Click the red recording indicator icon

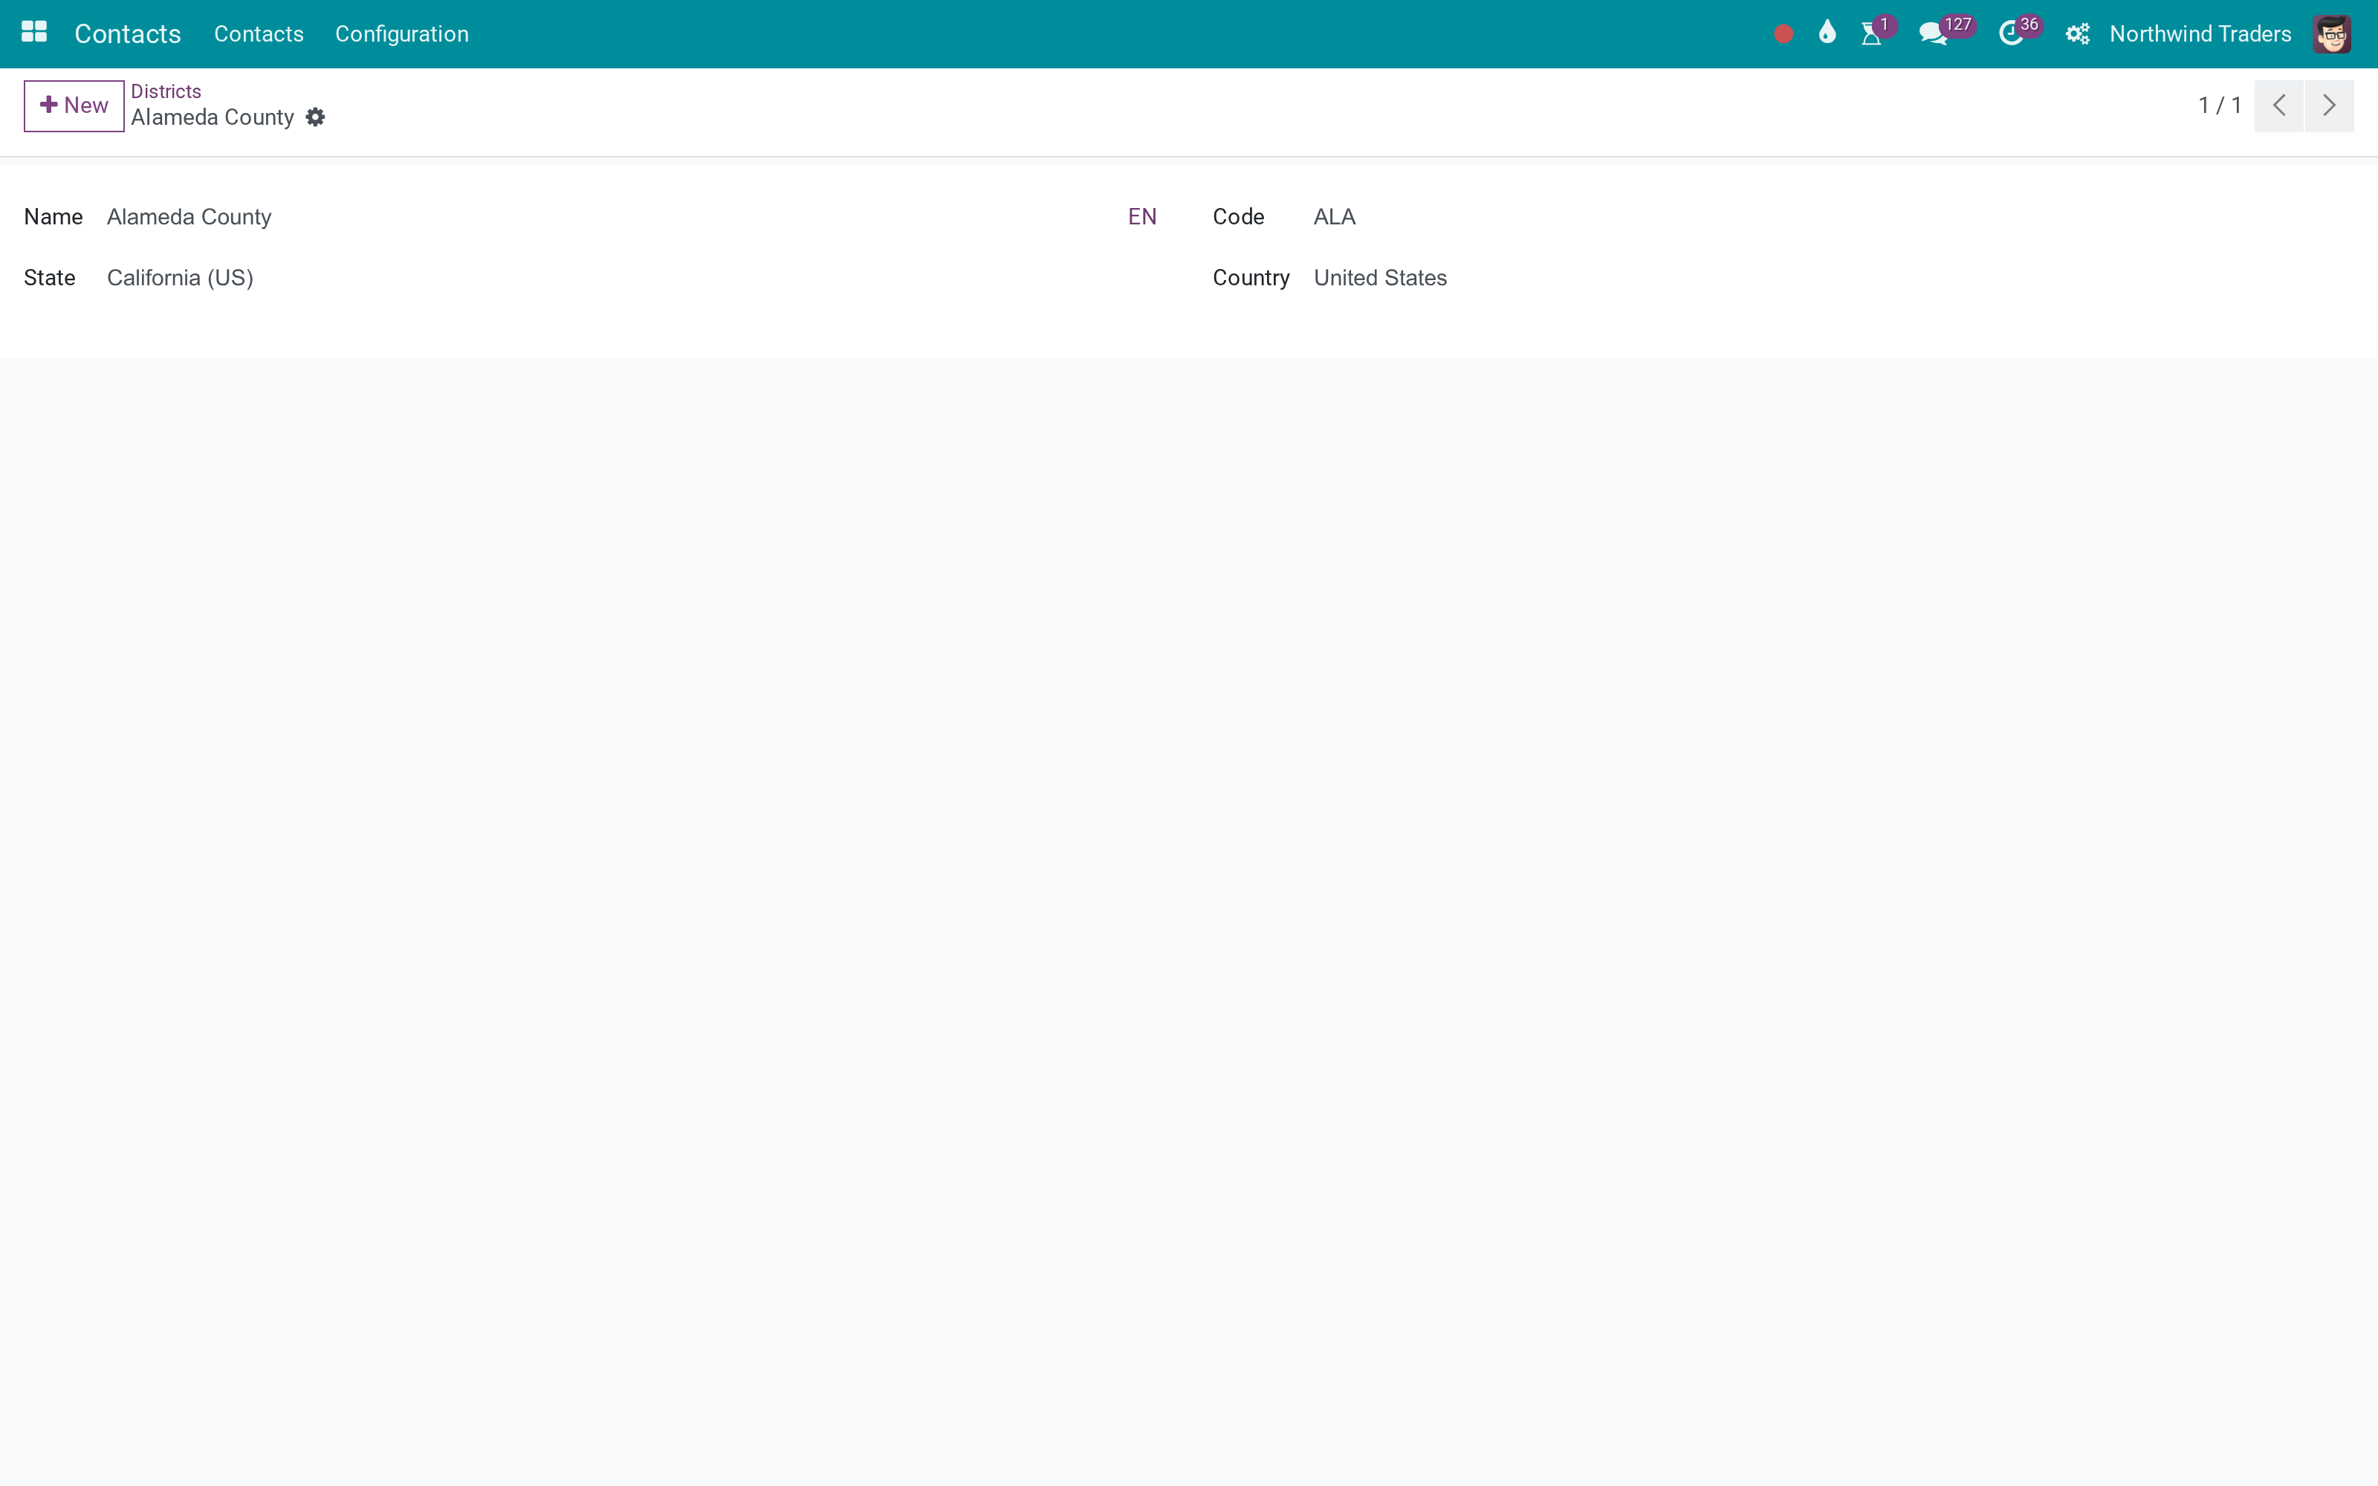click(1783, 34)
